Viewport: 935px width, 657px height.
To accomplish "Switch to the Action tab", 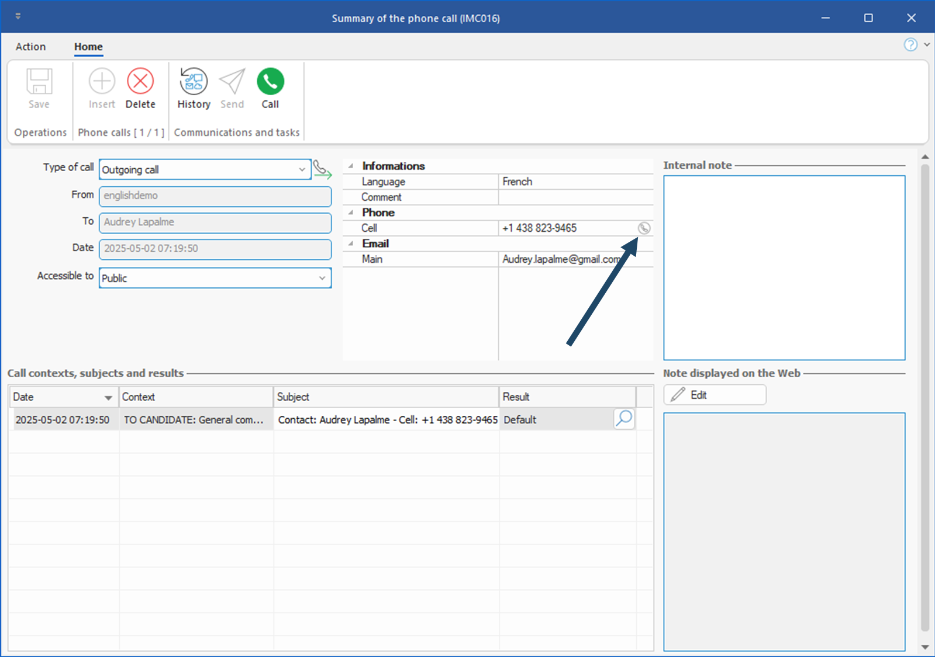I will 30,47.
